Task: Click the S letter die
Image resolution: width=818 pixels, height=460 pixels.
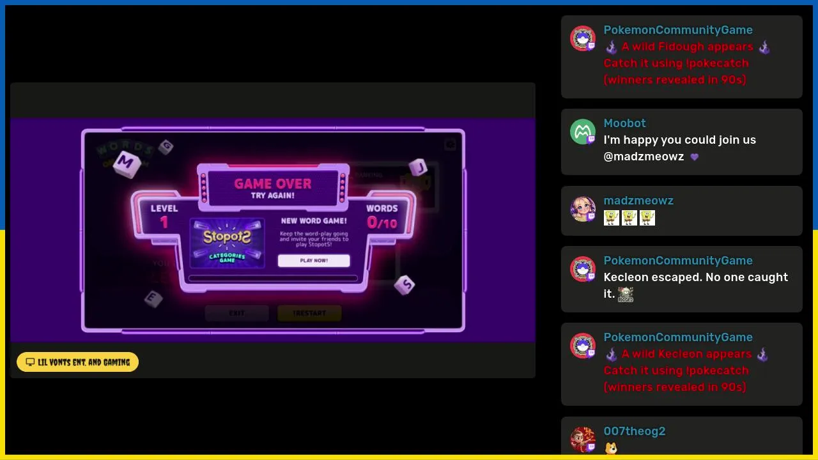Action: point(405,285)
